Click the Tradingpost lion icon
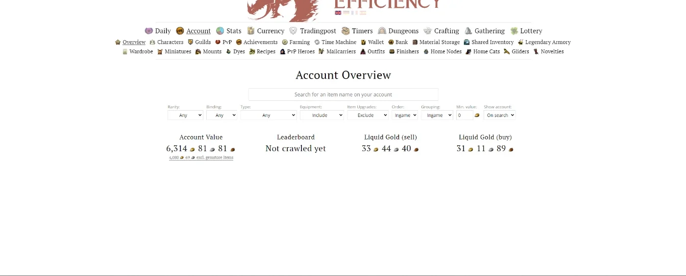686x276 pixels. 293,31
